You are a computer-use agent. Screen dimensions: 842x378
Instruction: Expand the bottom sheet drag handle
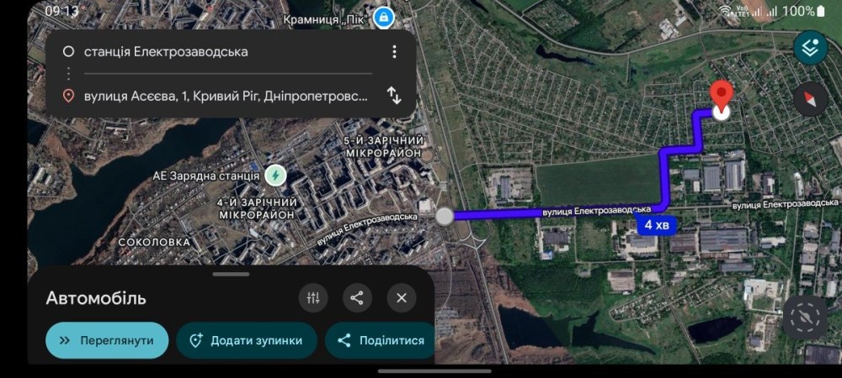point(231,274)
